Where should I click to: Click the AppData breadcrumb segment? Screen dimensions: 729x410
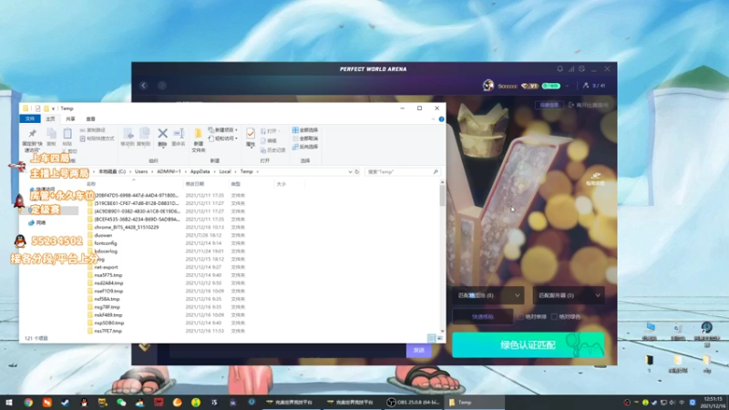point(200,171)
